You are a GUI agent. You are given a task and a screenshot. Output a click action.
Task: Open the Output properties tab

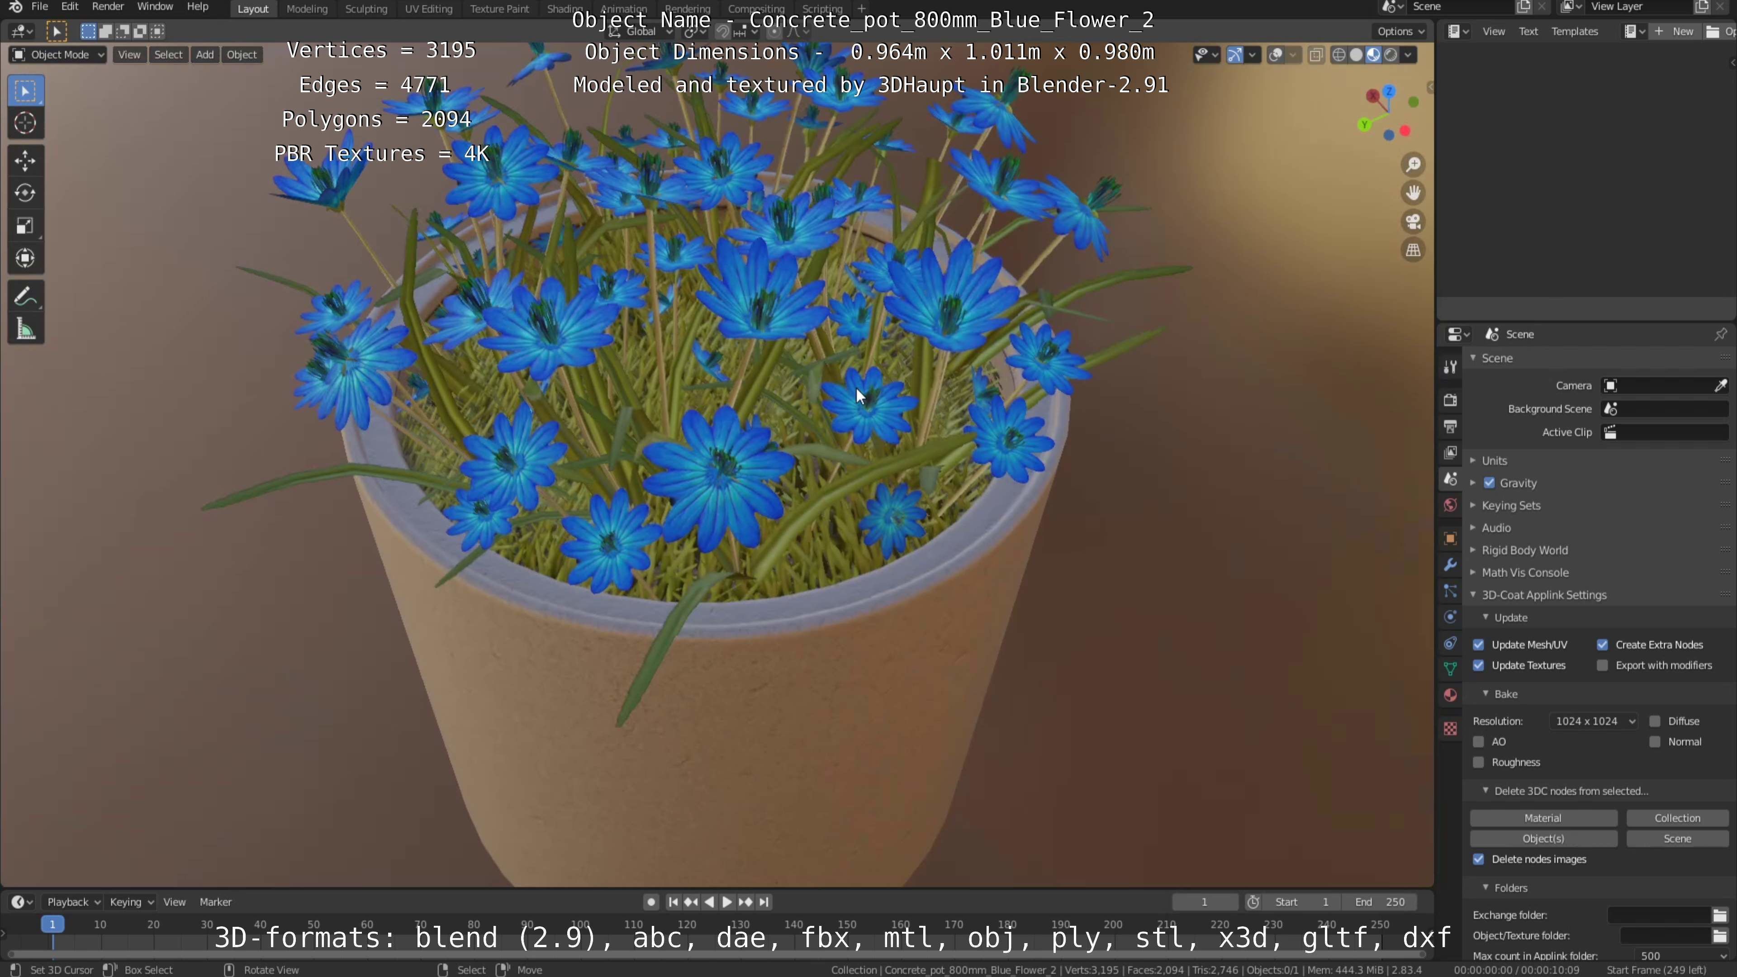(x=1450, y=426)
